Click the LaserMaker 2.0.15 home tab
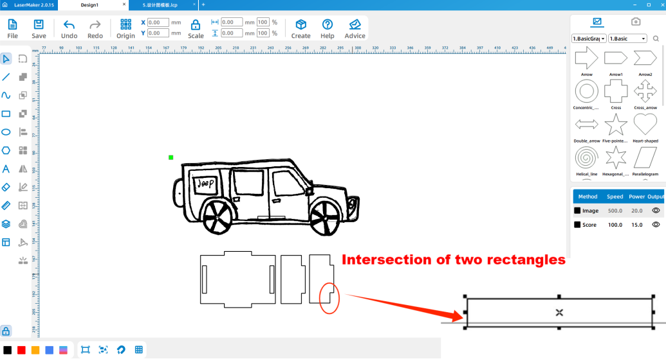The width and height of the screenshot is (666, 359). pos(30,5)
